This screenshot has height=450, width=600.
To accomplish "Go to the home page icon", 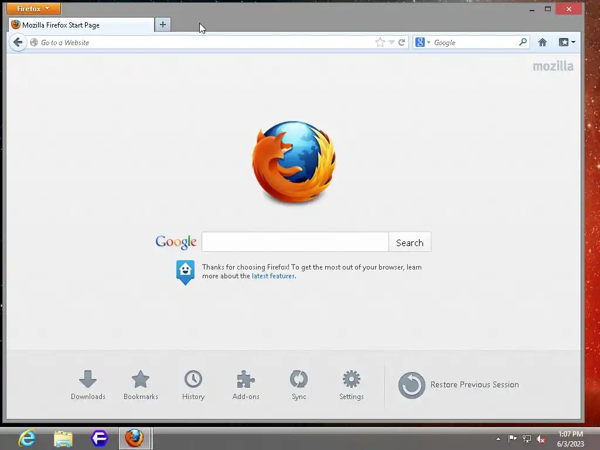I will point(542,42).
